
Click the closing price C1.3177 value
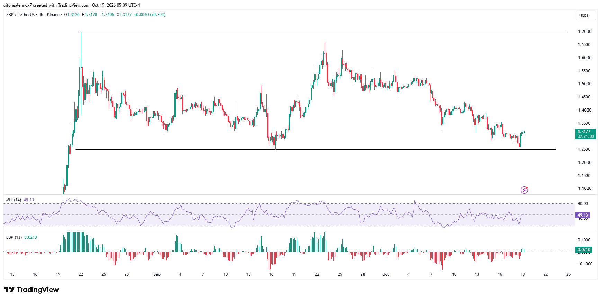click(x=124, y=15)
